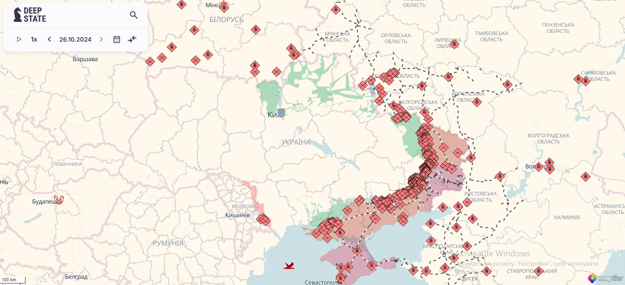
Task: Click the Кишинів city label
Action: tap(238, 215)
